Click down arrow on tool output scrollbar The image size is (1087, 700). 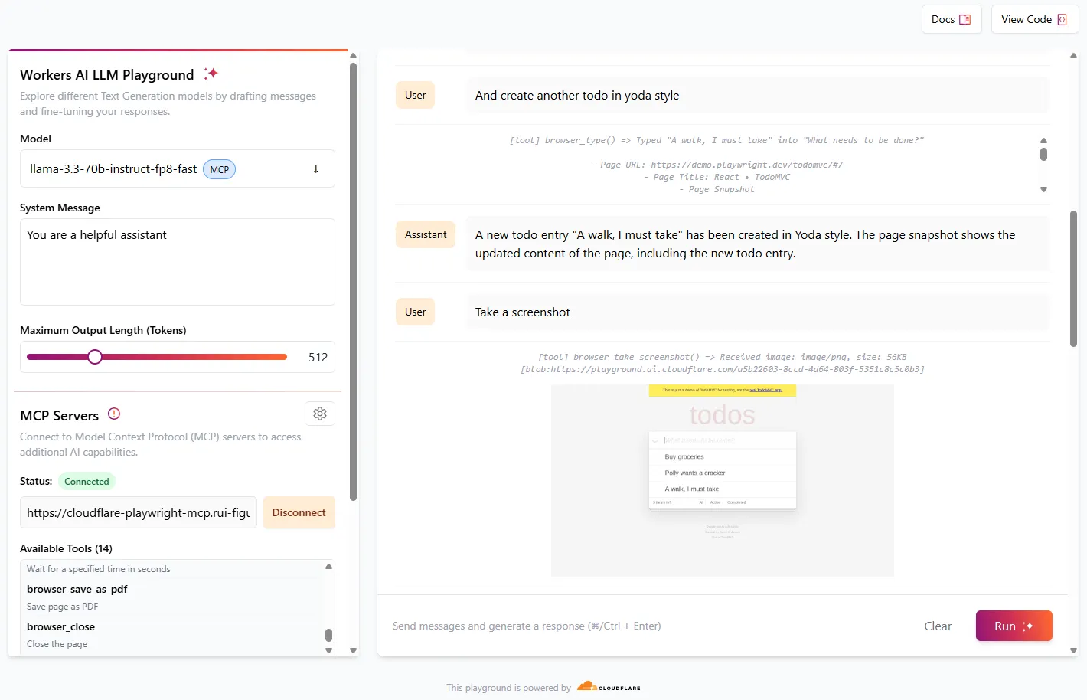[1043, 189]
